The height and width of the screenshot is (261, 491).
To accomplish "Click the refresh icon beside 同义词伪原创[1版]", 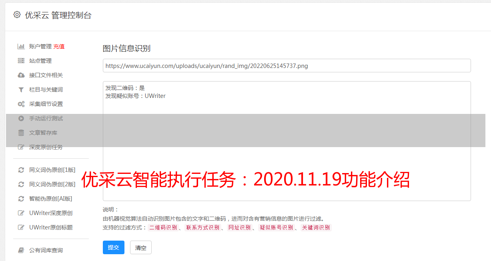I will point(21,170).
